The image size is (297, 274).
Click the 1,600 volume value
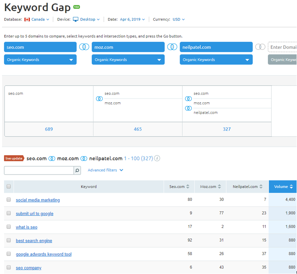pos(290,227)
